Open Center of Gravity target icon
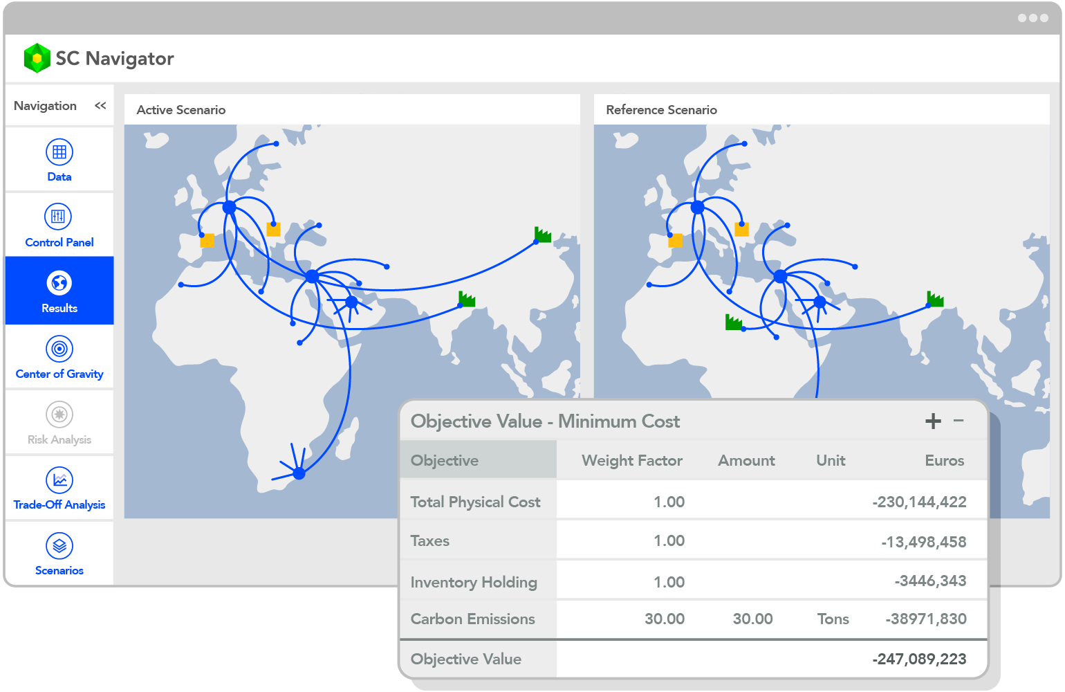Image resolution: width=1065 pixels, height=692 pixels. (x=59, y=349)
